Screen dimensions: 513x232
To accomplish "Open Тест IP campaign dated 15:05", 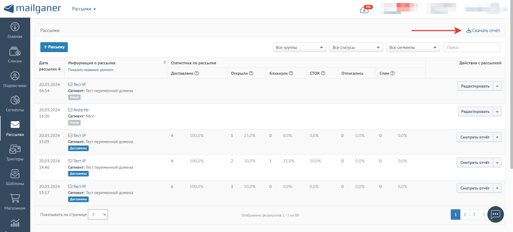I will (x=80, y=135).
